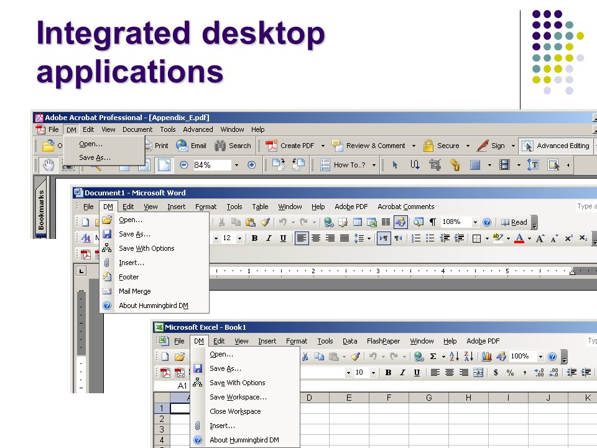Click the Email button in Acrobat toolbar

(191, 146)
